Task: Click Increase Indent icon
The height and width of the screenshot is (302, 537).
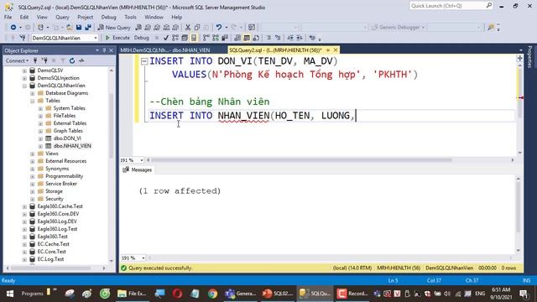Action: (x=300, y=38)
